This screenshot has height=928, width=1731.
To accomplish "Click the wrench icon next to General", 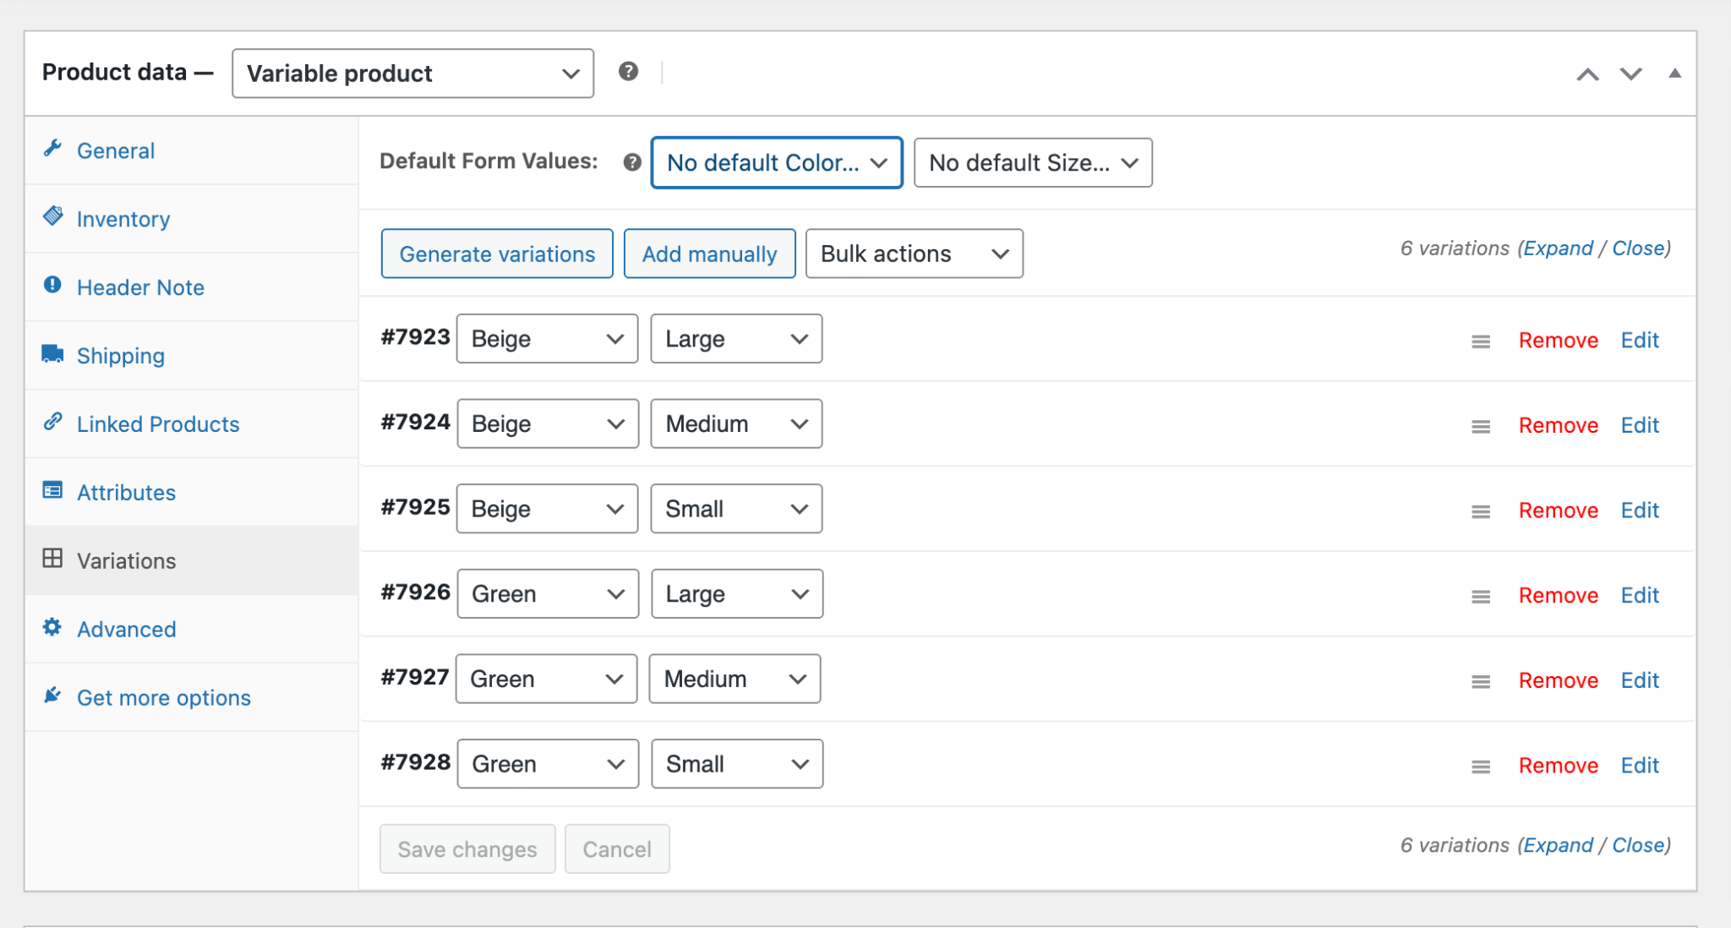I will coord(52,149).
